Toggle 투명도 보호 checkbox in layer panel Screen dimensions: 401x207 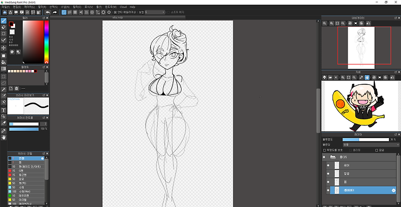pos(325,150)
